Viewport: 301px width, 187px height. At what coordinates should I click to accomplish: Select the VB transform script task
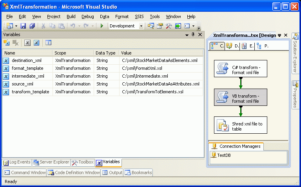coord(241,97)
